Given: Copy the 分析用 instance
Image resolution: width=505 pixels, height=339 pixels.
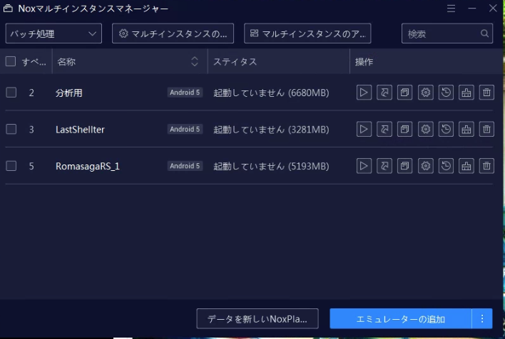Looking at the screenshot, I should coord(405,93).
